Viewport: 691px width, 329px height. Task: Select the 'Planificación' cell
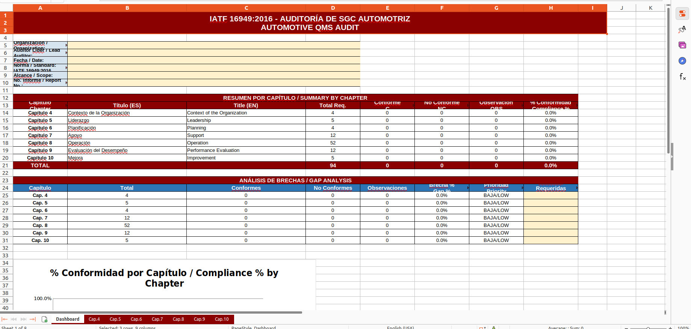(127, 128)
